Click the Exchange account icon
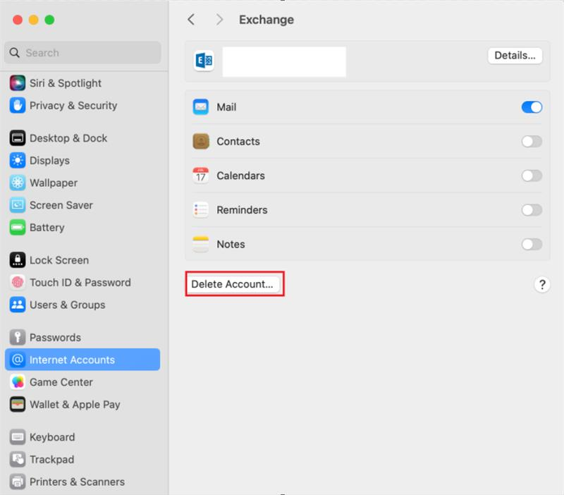Image resolution: width=564 pixels, height=495 pixels. pyautogui.click(x=204, y=61)
